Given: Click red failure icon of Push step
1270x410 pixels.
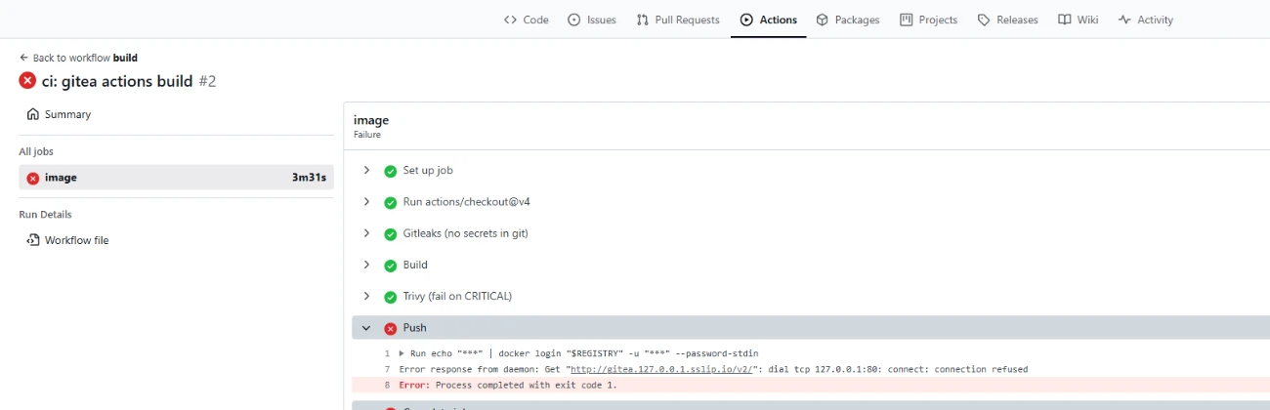Looking at the screenshot, I should [x=391, y=328].
